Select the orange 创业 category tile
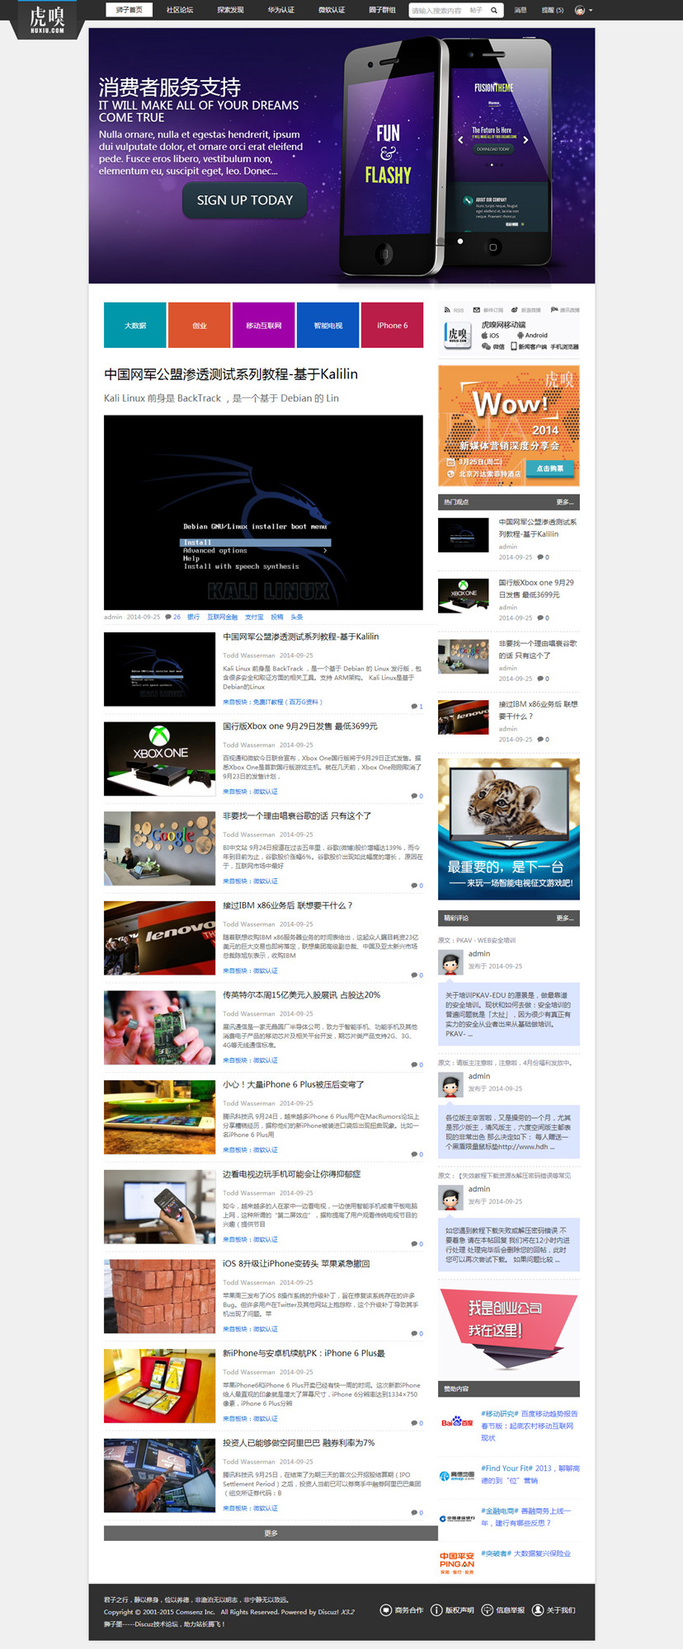This screenshot has height=1649, width=683. point(200,326)
